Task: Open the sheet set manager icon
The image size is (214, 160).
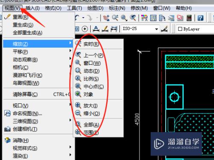Action: click(x=171, y=18)
